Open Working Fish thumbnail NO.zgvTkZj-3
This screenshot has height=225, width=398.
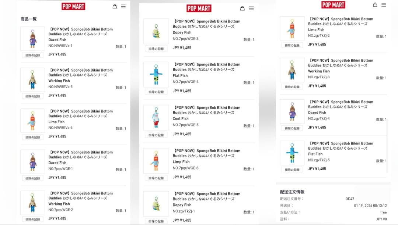(292, 70)
